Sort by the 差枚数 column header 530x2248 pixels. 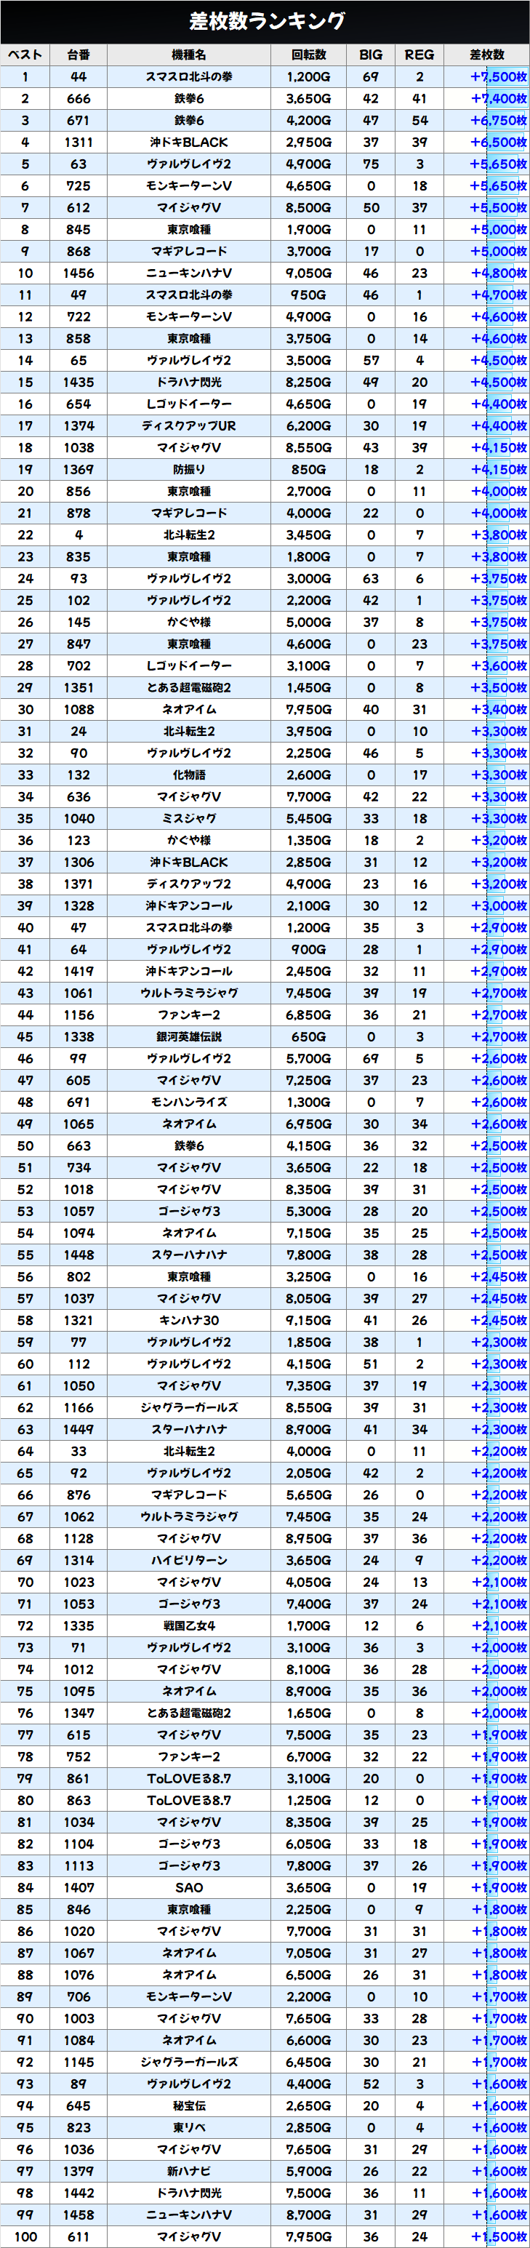pos(486,55)
